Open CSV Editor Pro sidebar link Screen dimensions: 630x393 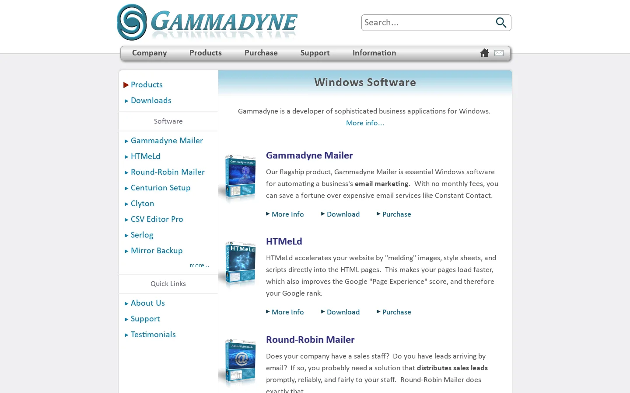(x=157, y=219)
